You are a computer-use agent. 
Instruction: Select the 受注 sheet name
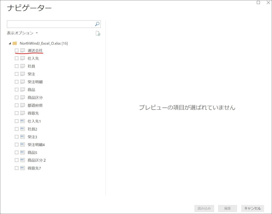coord(31,74)
